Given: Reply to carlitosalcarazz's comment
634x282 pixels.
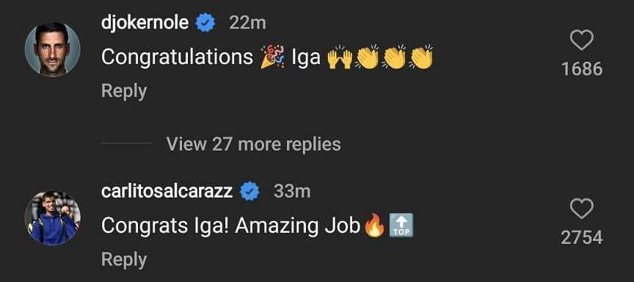Looking at the screenshot, I should tap(124, 259).
